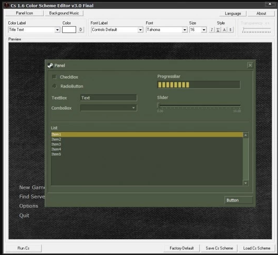Open the Color Label dropdown
This screenshot has width=278, height=255.
[57, 30]
